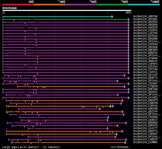162x149 pixels.
Task: Click cyan arrowhead ending the A8HT66 alignment
Action: (x=112, y=17)
